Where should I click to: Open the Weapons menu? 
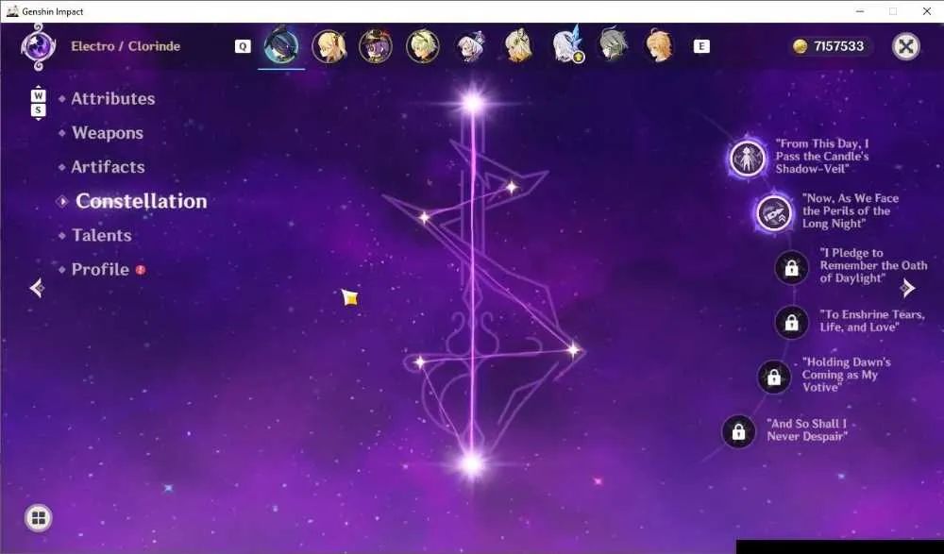click(x=108, y=133)
